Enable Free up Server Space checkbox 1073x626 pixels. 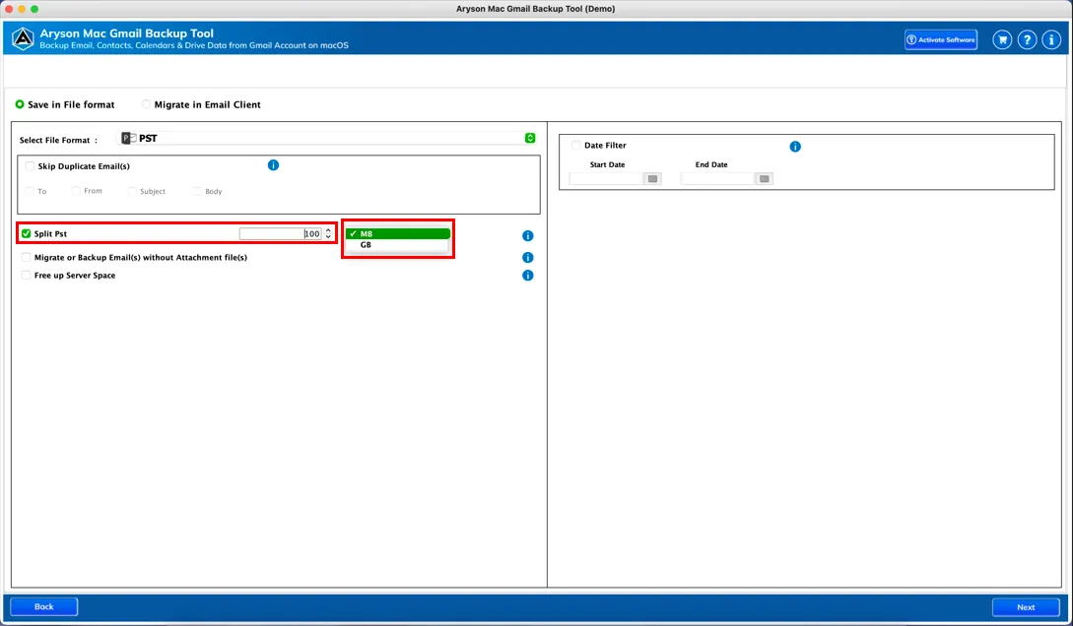pos(26,276)
